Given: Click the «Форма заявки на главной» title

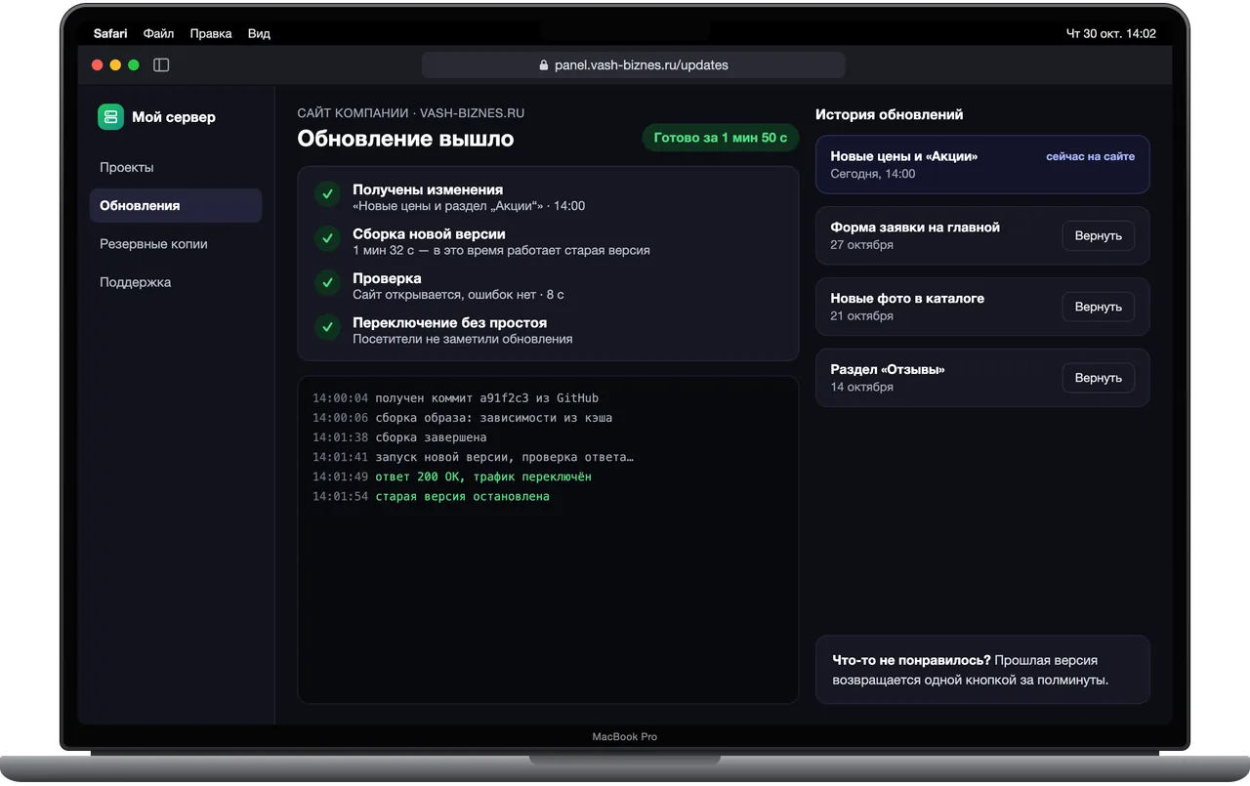Looking at the screenshot, I should tap(915, 228).
